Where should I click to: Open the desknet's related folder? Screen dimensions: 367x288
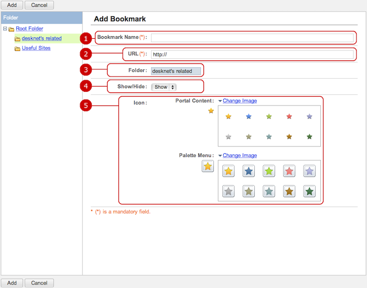[x=41, y=38]
